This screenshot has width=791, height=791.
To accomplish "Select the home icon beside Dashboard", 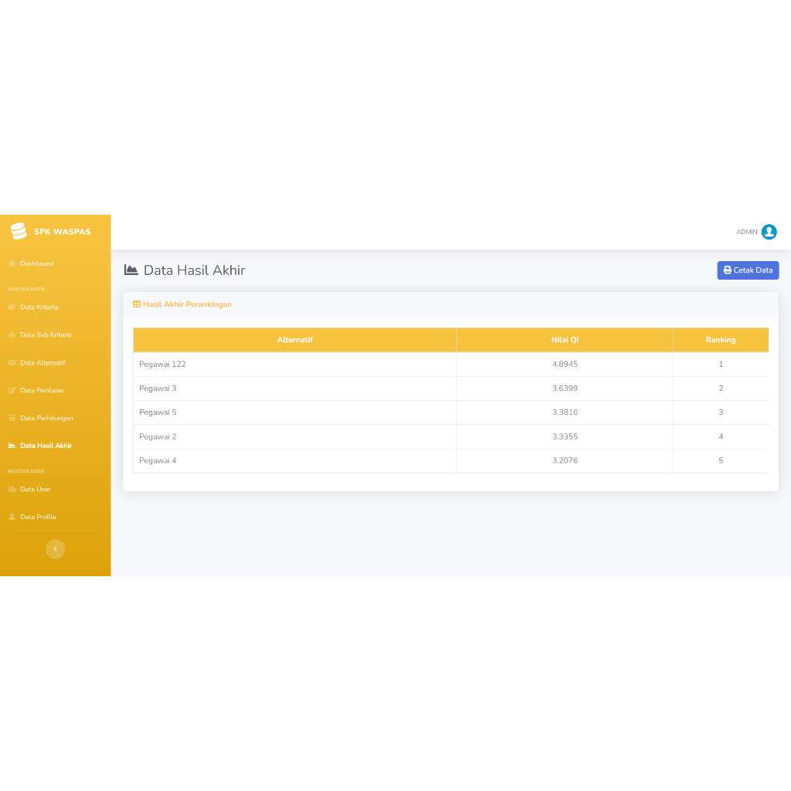I will tap(14, 263).
